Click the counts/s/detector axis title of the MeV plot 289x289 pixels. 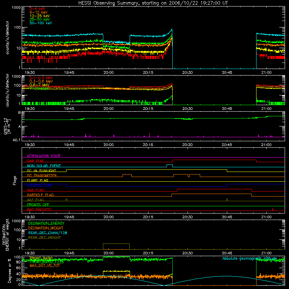(x=7, y=90)
